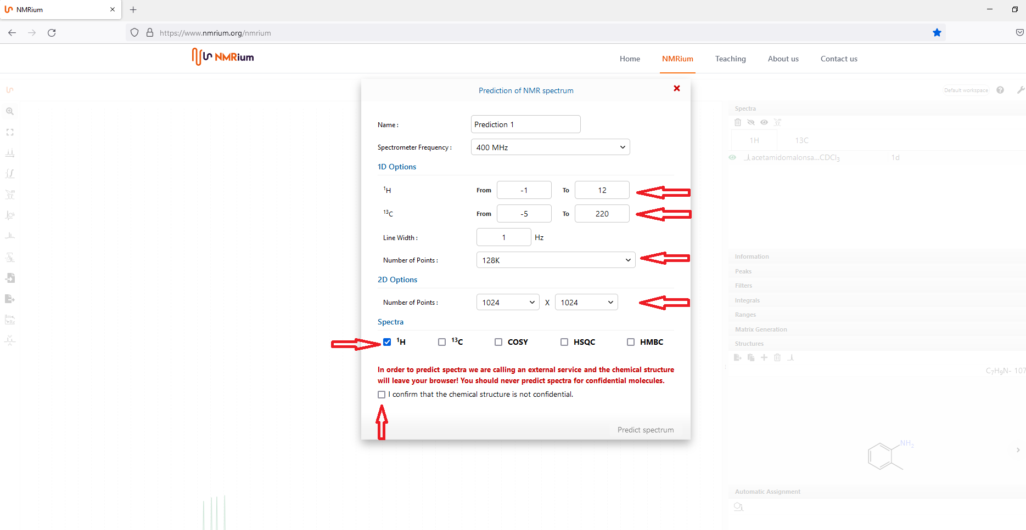
Task: Open first 2D points 1024 dropdown
Action: click(x=508, y=302)
